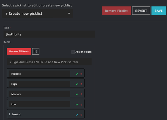
Task: Enable the Assign colors checkbox
Action: click(x=73, y=52)
